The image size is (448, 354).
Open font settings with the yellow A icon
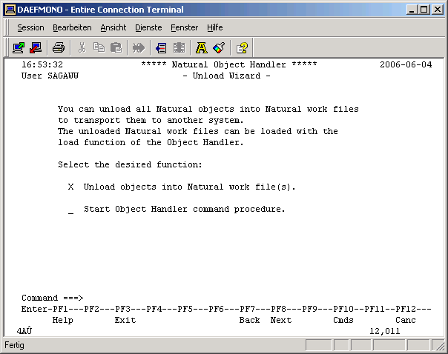coord(202,47)
